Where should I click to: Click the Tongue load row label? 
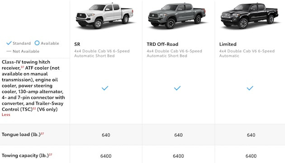[21, 135]
